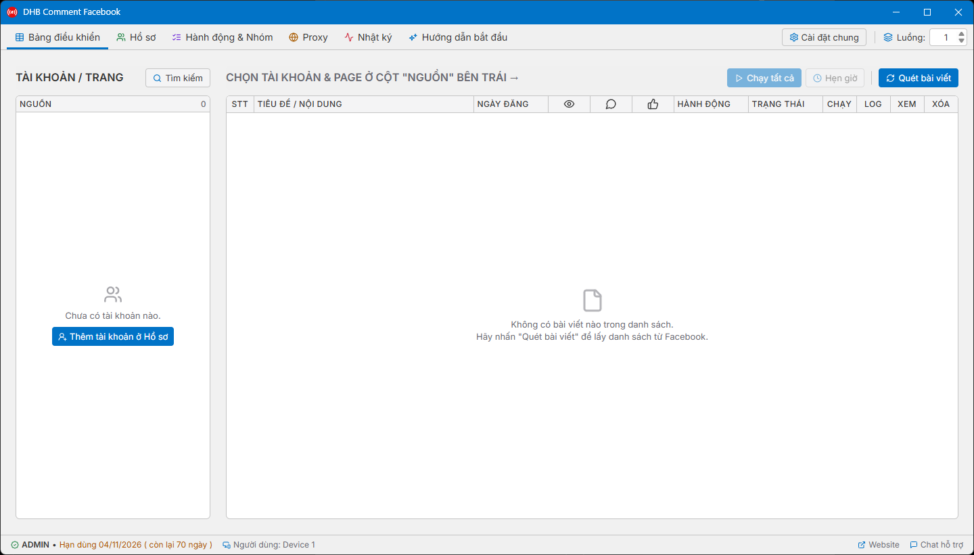Click the Luồng thread count field
This screenshot has width=974, height=555.
click(944, 37)
